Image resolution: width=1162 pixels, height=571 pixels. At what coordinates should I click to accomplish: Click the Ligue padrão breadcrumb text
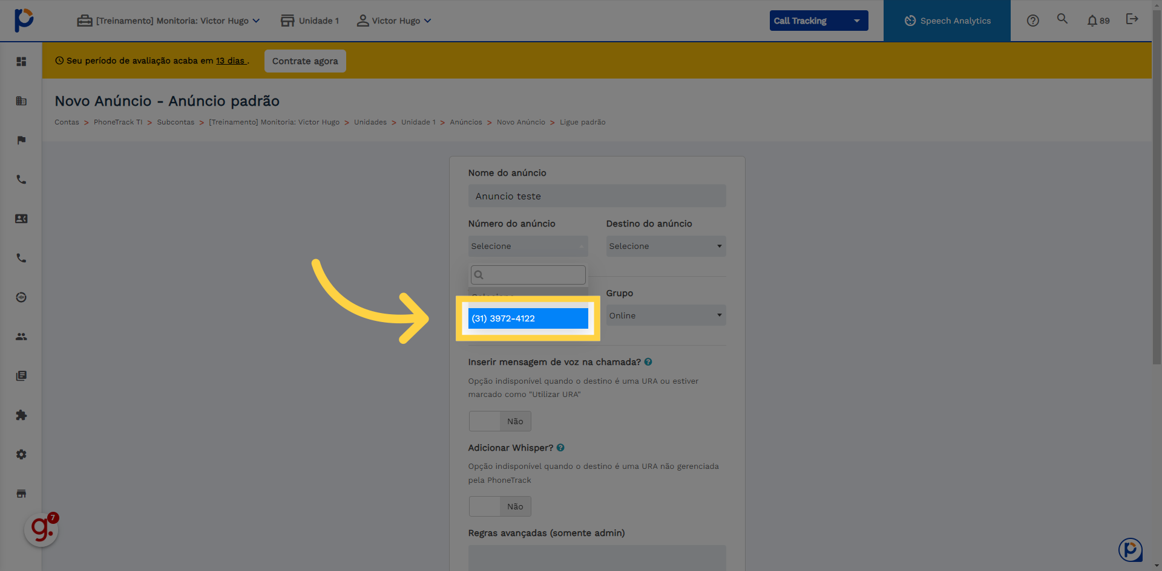[582, 122]
